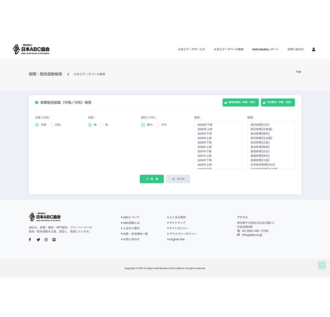Select 2018年下期 in the period list
This screenshot has height=317, width=330.
pos(218,142)
